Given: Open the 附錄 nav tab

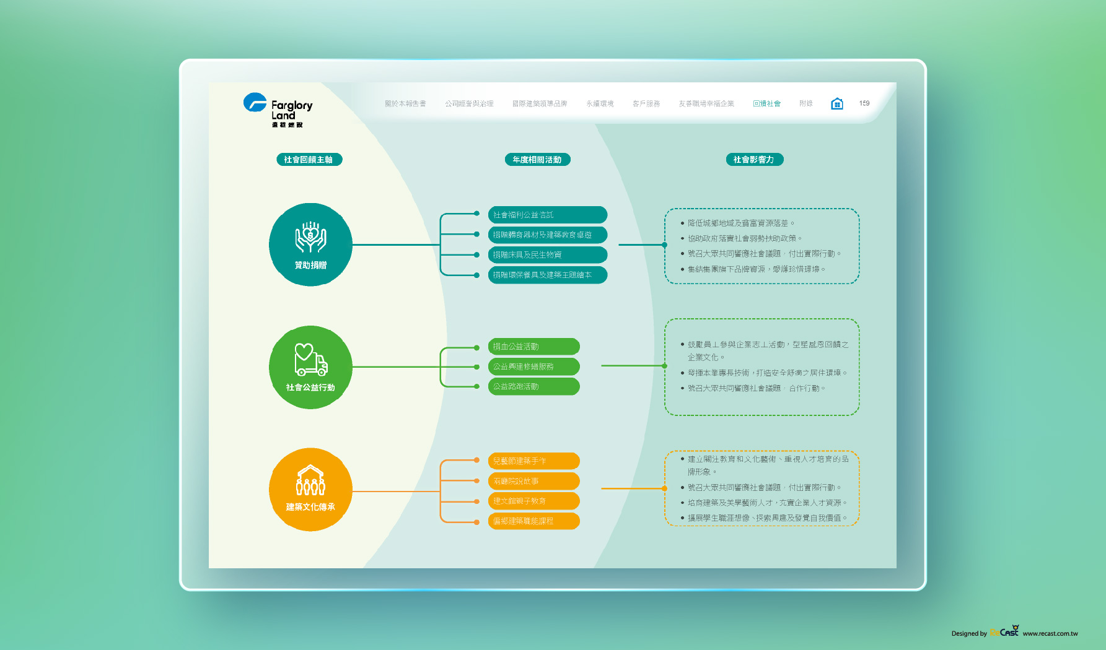Looking at the screenshot, I should (805, 103).
